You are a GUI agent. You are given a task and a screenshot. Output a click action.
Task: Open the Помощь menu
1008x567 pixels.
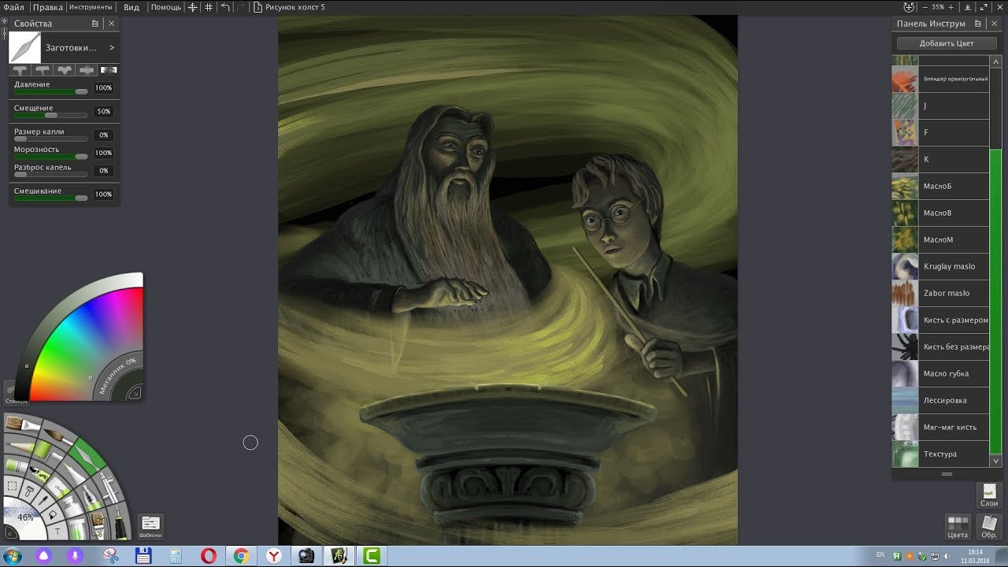tap(165, 7)
